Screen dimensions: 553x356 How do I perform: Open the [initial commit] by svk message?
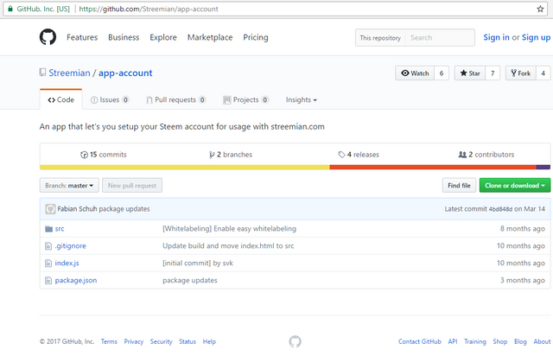[x=198, y=264]
